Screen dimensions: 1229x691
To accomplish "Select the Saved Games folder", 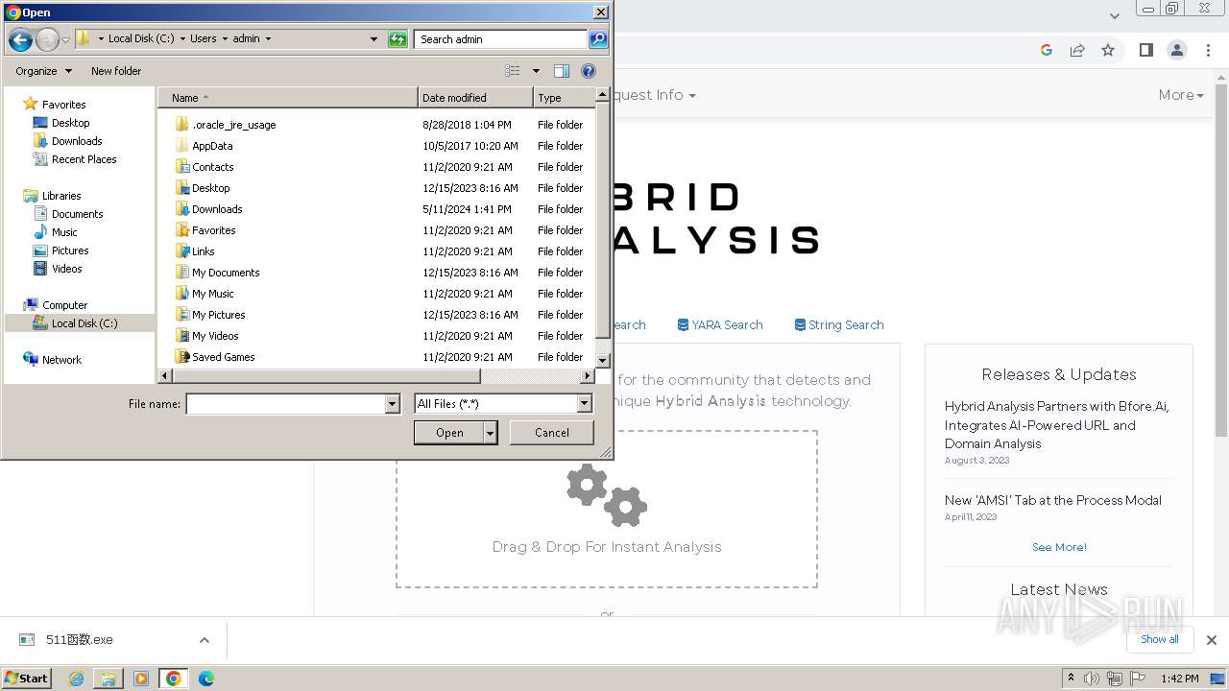I will click(x=223, y=357).
